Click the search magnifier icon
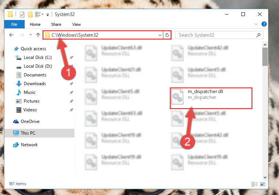This screenshot has height=195, width=279. tap(258, 35)
